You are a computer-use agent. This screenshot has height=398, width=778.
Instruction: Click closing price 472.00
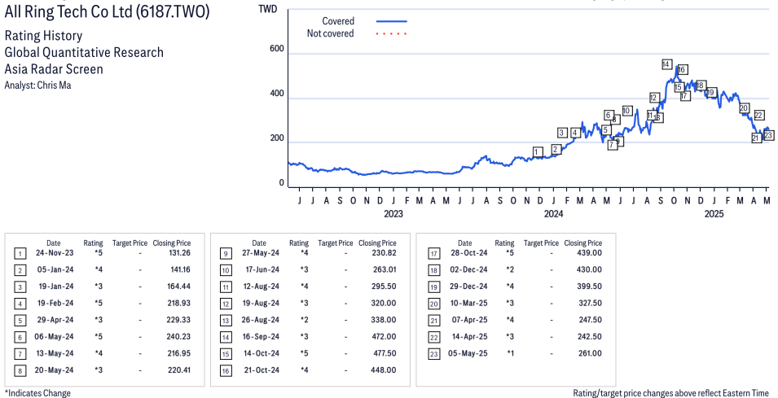[x=384, y=336]
